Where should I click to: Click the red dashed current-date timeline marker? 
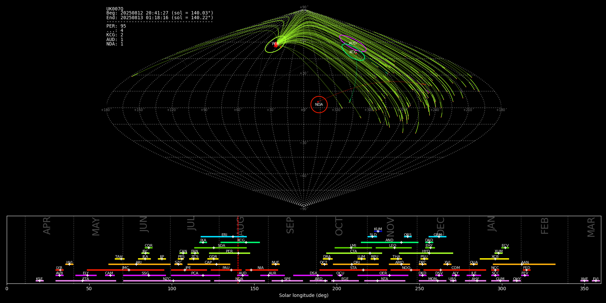(x=238, y=249)
